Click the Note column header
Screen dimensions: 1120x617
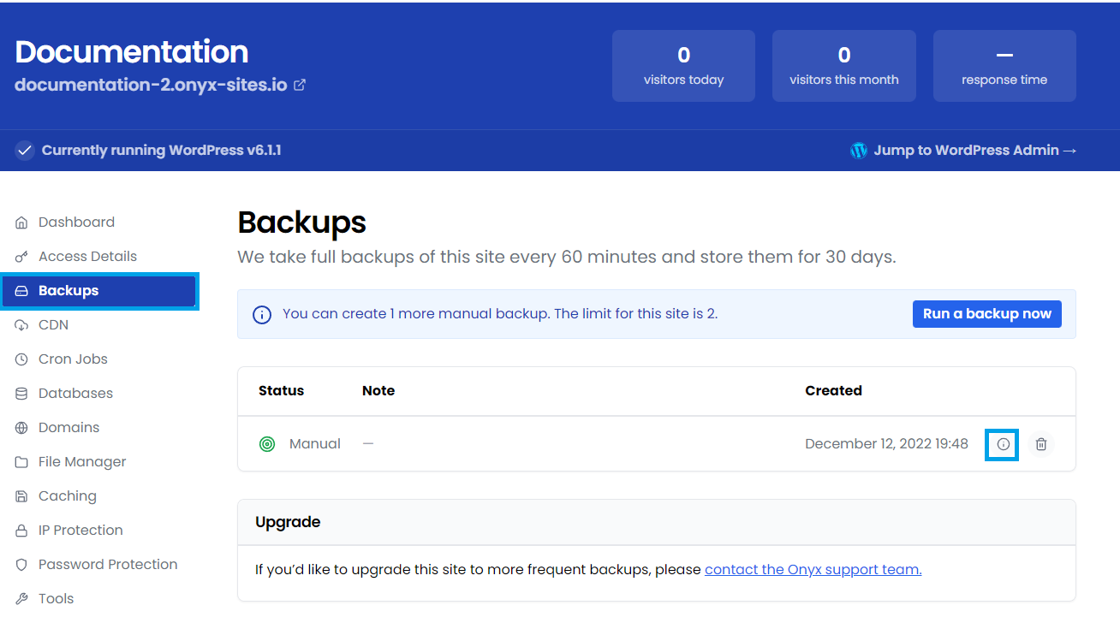(x=378, y=391)
